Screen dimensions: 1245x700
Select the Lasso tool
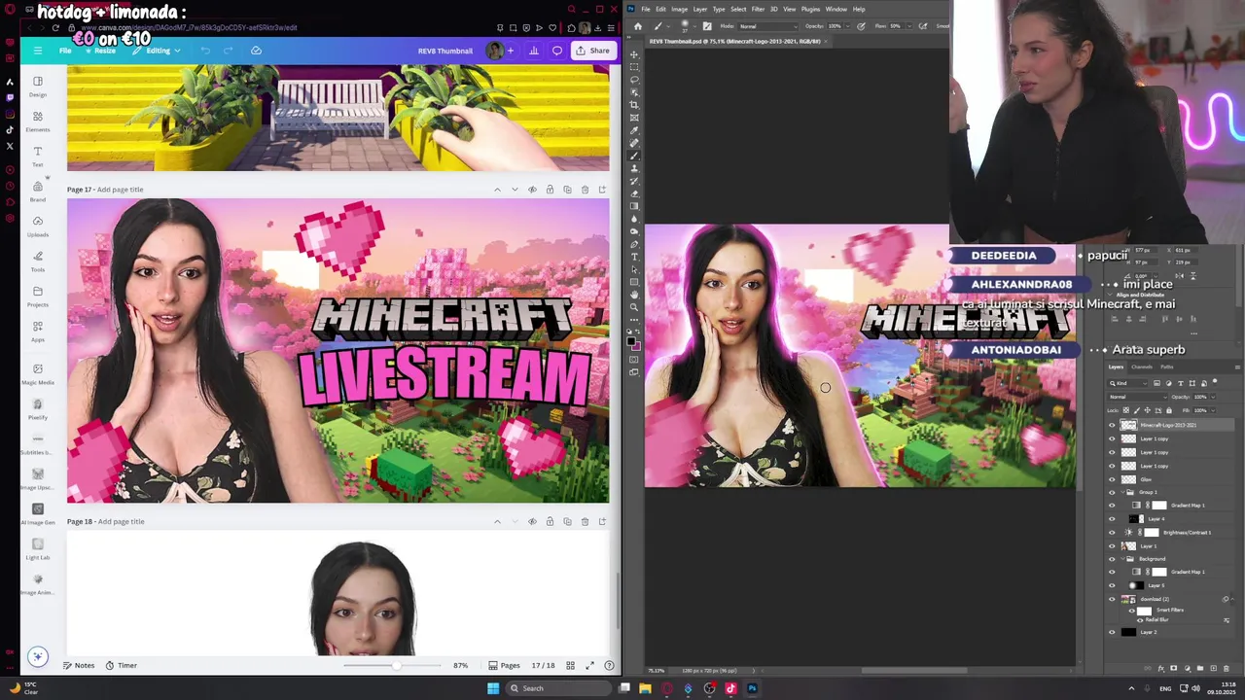point(635,79)
